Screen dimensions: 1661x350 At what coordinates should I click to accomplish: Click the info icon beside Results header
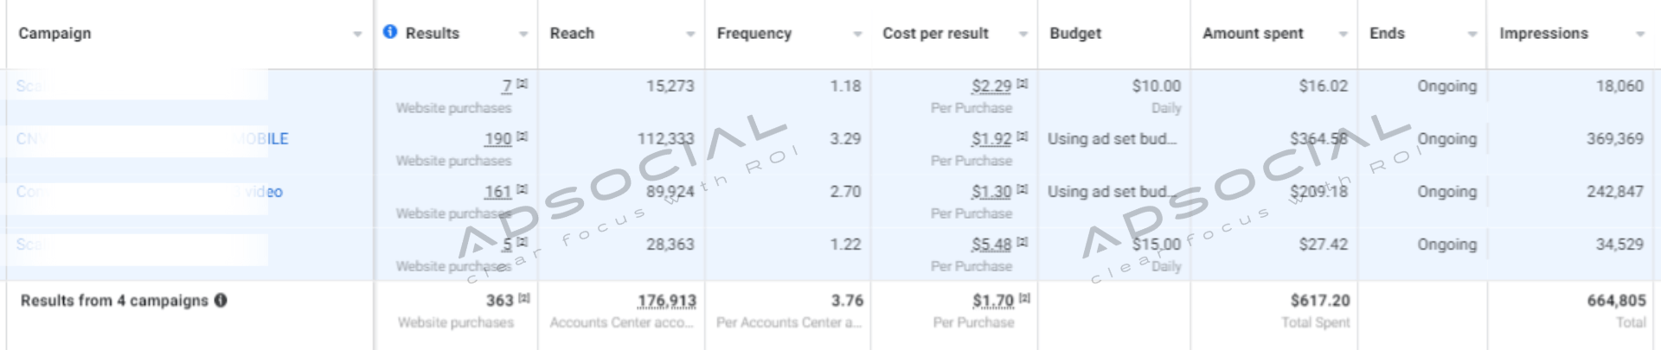(x=390, y=32)
